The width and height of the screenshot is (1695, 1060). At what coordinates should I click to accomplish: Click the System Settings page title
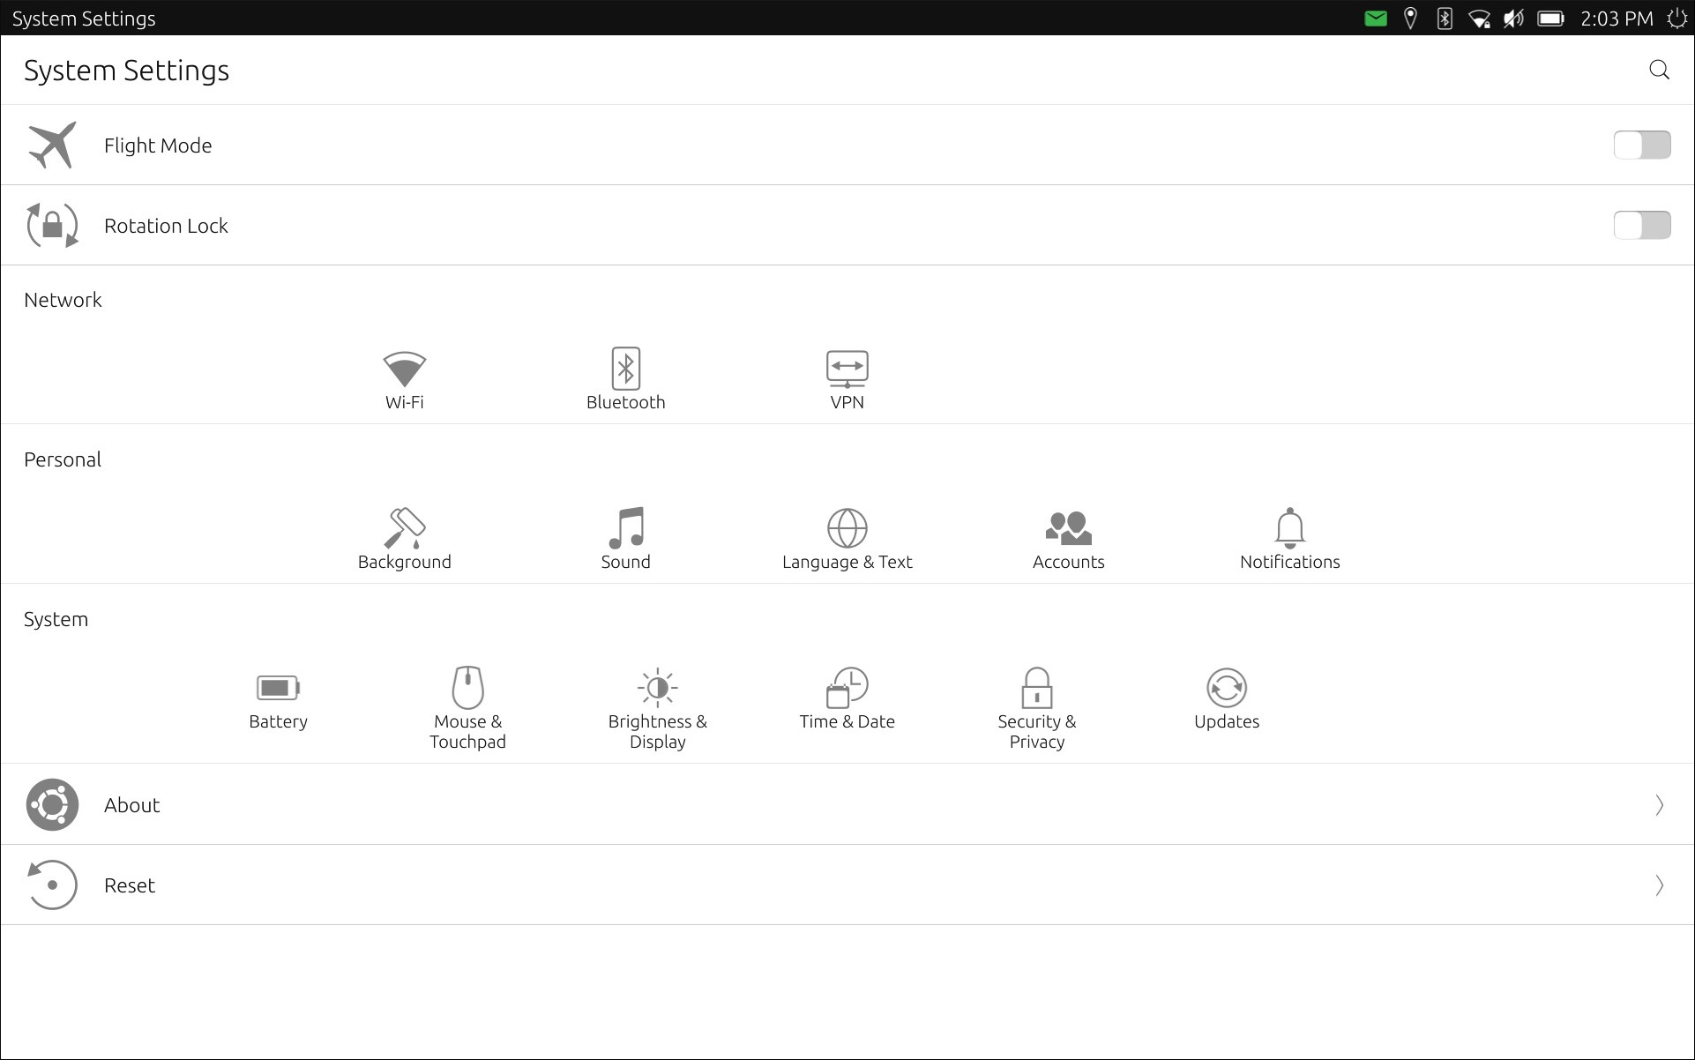click(x=126, y=71)
